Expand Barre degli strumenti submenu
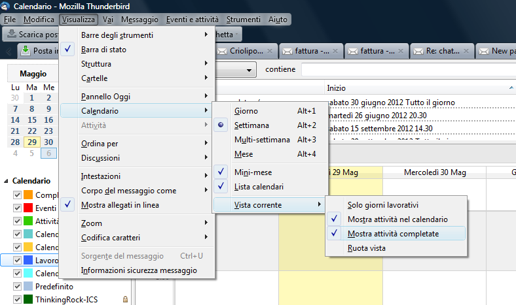This screenshot has height=305, width=516. (x=137, y=35)
